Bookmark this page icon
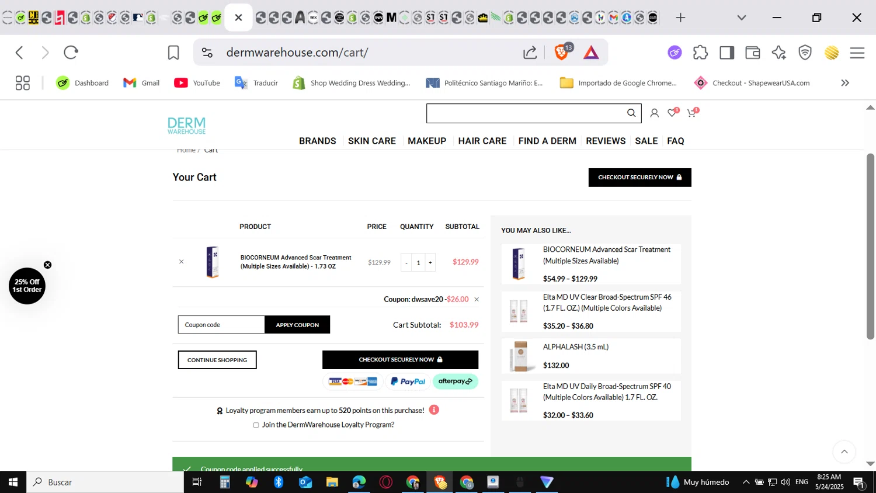The width and height of the screenshot is (876, 493). pyautogui.click(x=173, y=53)
